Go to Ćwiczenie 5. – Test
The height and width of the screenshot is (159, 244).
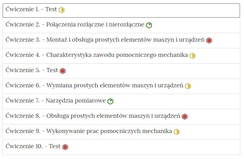point(121,71)
